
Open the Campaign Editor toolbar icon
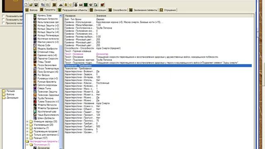pos(81,5)
